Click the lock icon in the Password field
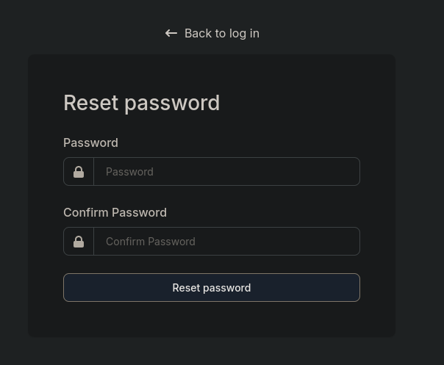This screenshot has height=365, width=444. [79, 172]
